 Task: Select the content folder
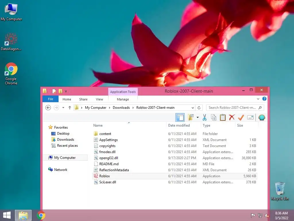[175, 134]
